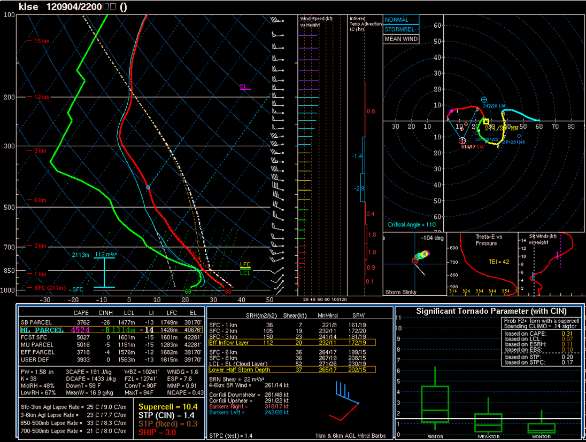Click the TEI = 42 value
Image resolution: width=586 pixels, height=442 pixels.
point(499,262)
